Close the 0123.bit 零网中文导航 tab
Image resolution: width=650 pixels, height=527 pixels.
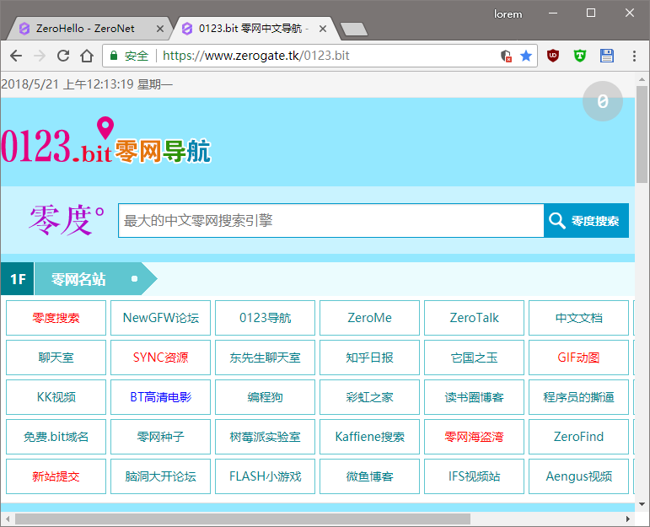click(323, 29)
